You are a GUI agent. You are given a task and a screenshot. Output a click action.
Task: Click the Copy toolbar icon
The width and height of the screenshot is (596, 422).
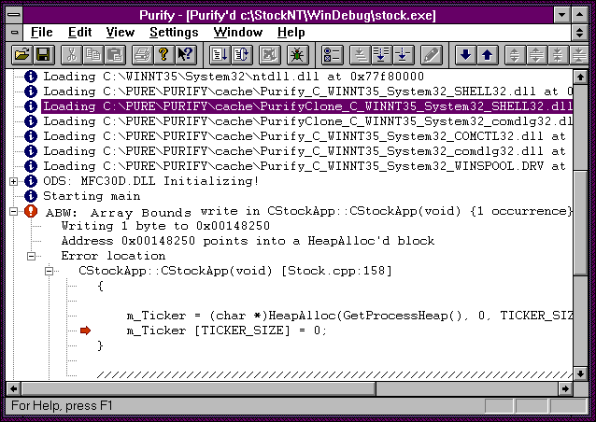[92, 55]
